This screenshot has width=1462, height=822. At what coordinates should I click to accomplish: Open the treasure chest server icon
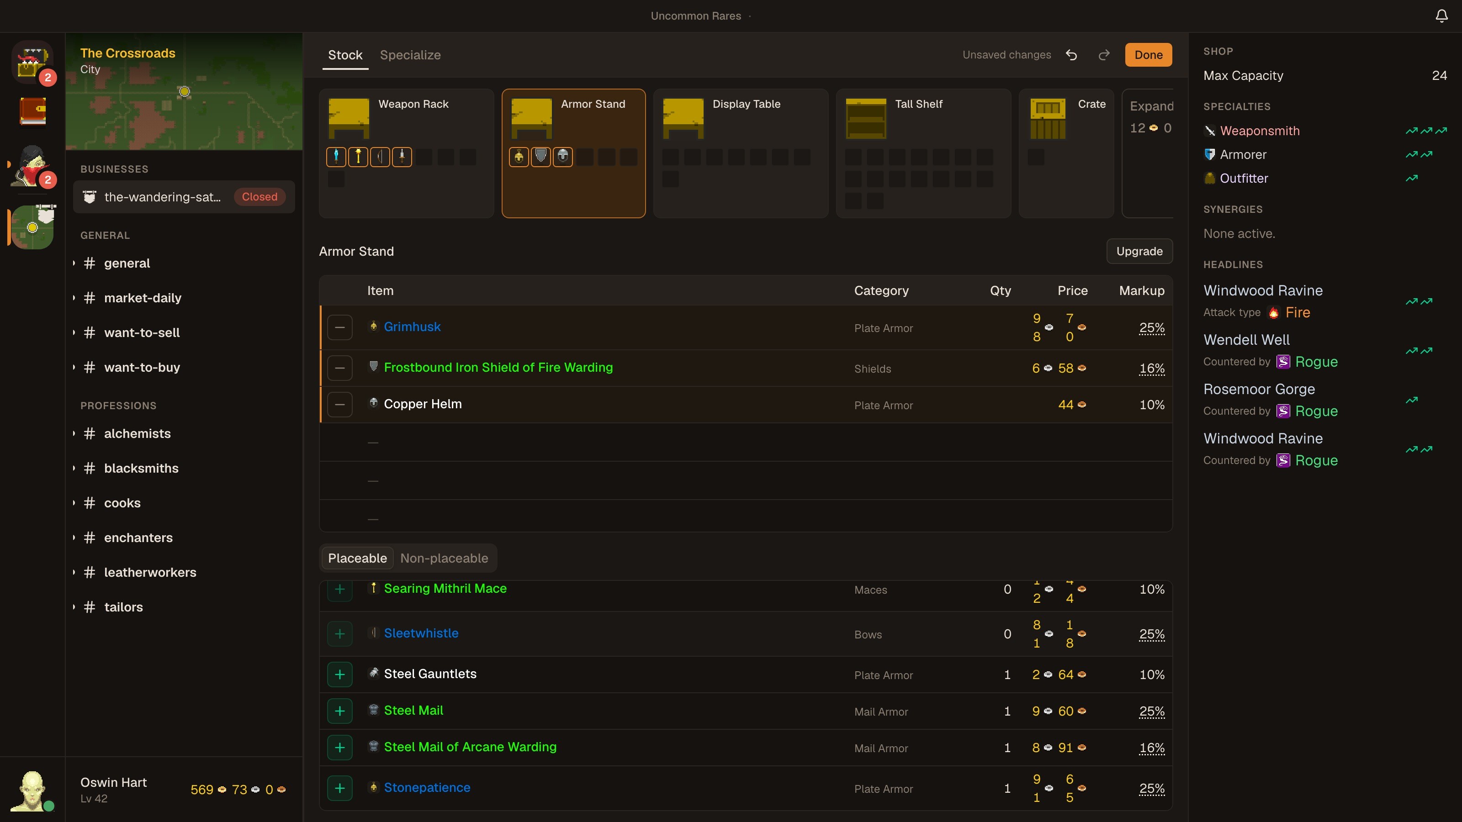click(32, 62)
